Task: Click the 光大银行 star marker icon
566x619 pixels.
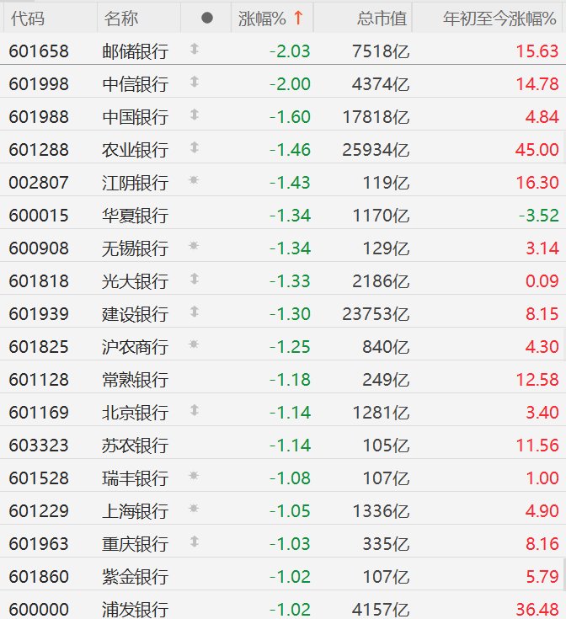Action: (x=194, y=279)
